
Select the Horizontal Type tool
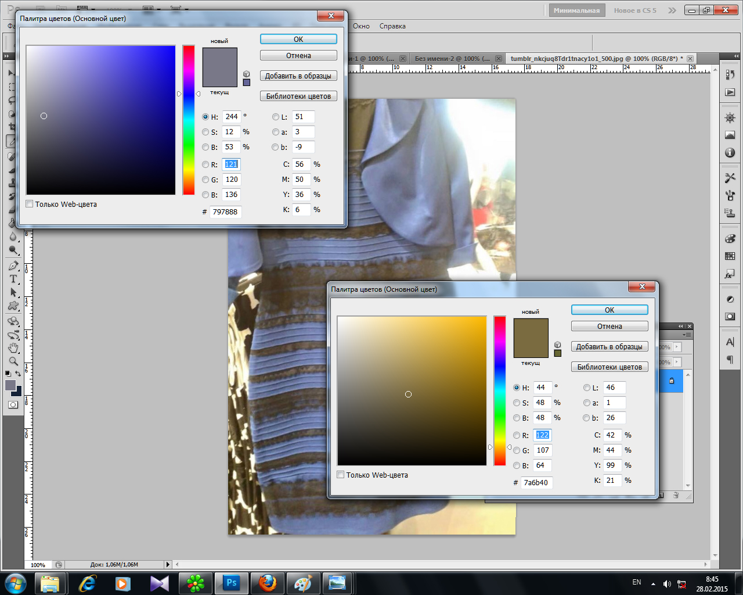pyautogui.click(x=13, y=279)
